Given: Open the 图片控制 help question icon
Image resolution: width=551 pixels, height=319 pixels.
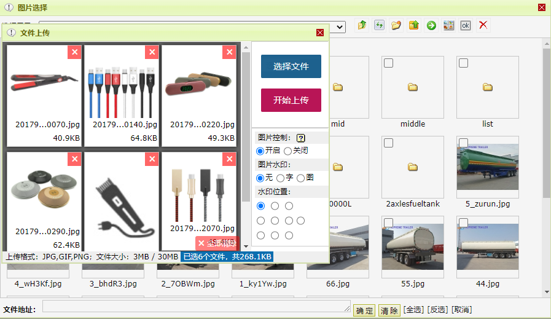Looking at the screenshot, I should click(301, 138).
